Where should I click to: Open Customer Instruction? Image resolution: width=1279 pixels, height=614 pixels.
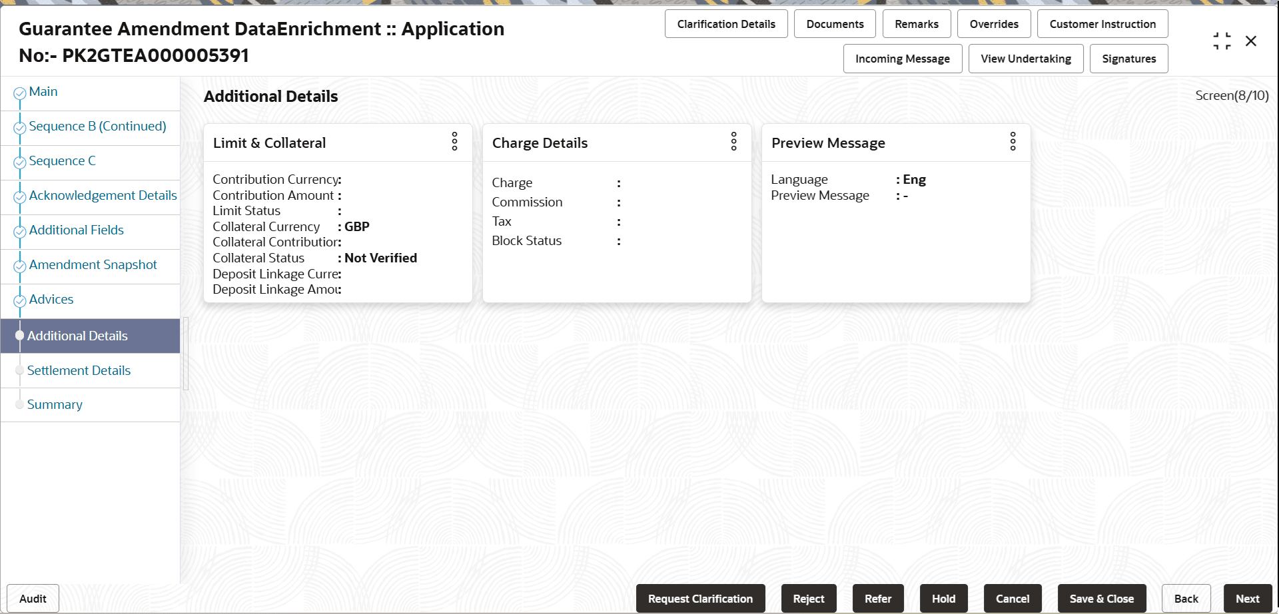(x=1102, y=24)
